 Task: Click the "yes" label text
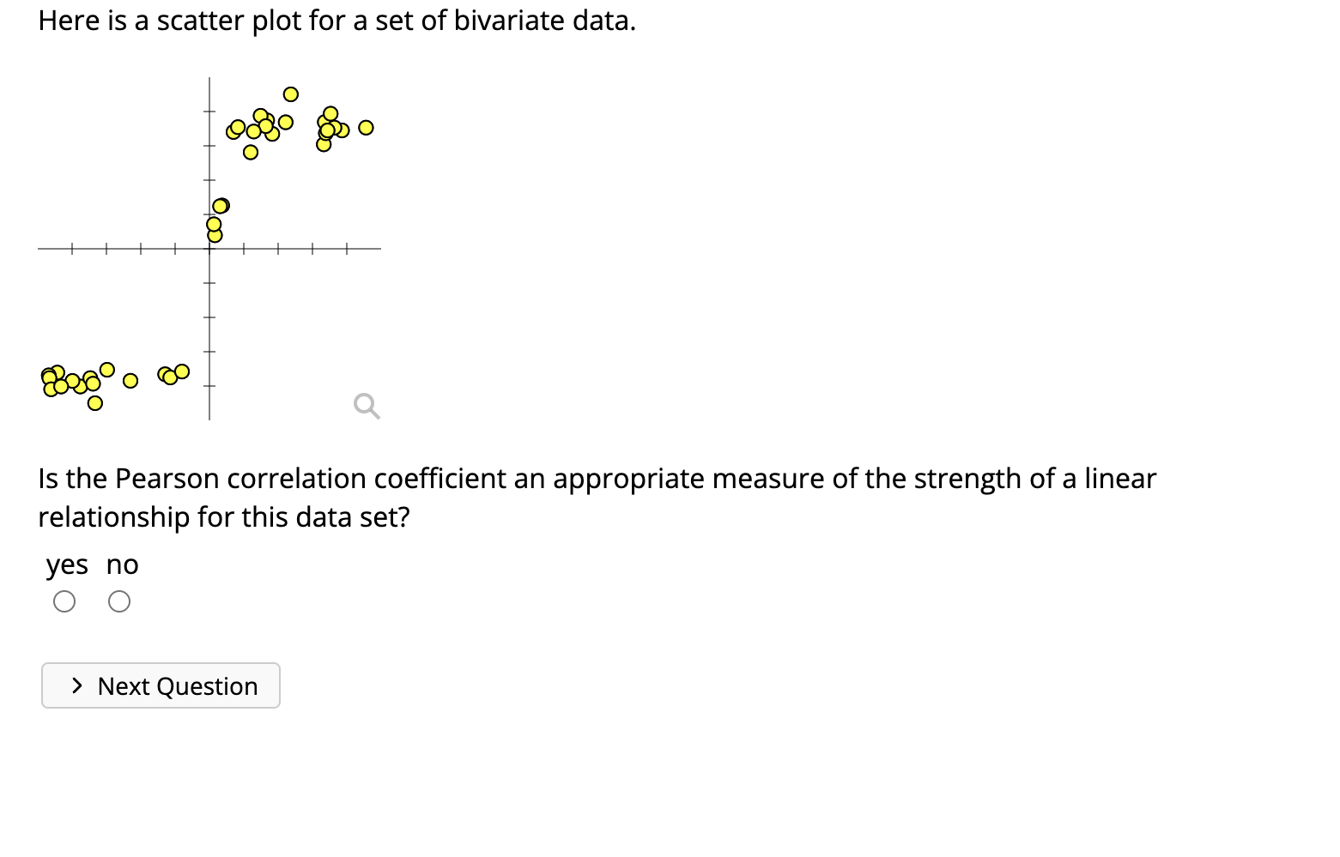click(67, 564)
